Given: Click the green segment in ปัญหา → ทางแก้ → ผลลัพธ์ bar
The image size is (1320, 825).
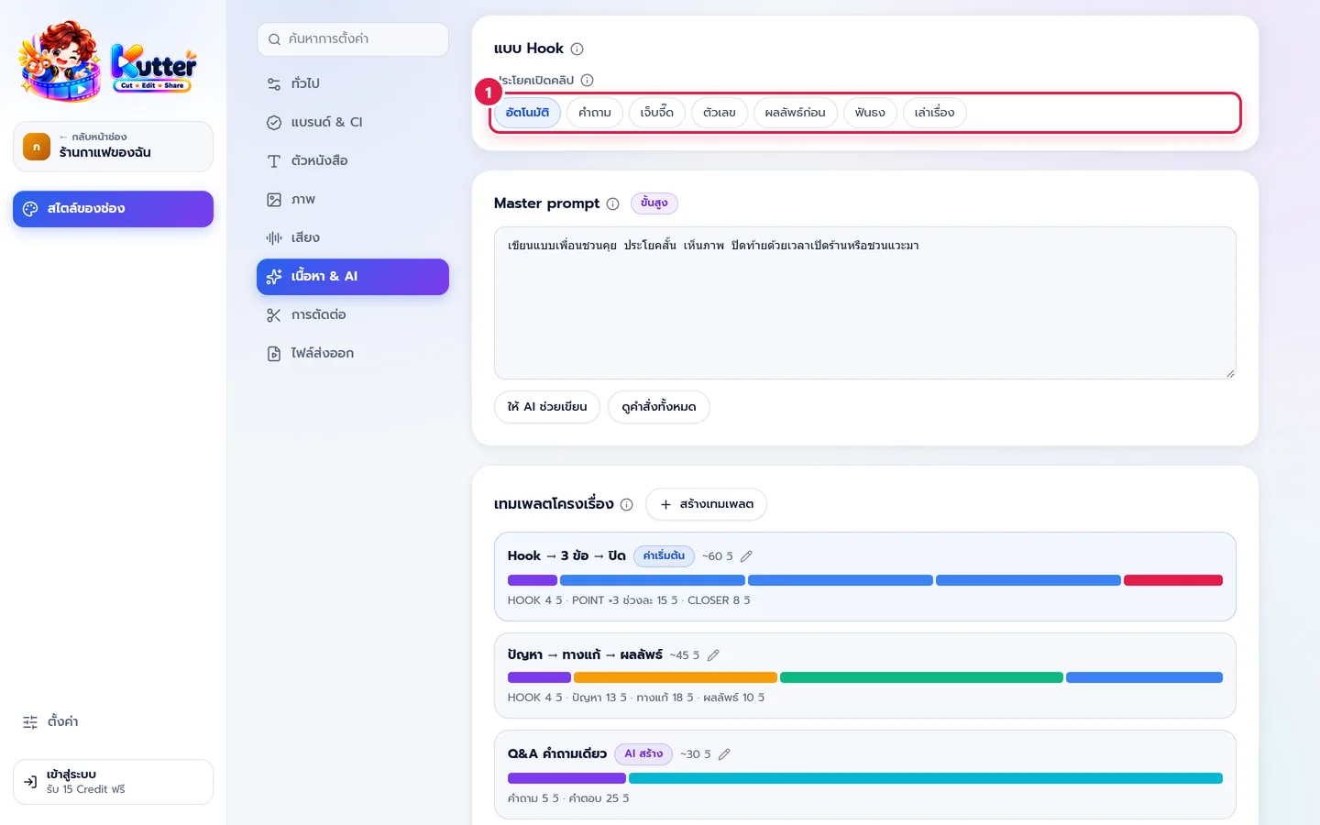Looking at the screenshot, I should coord(921,677).
